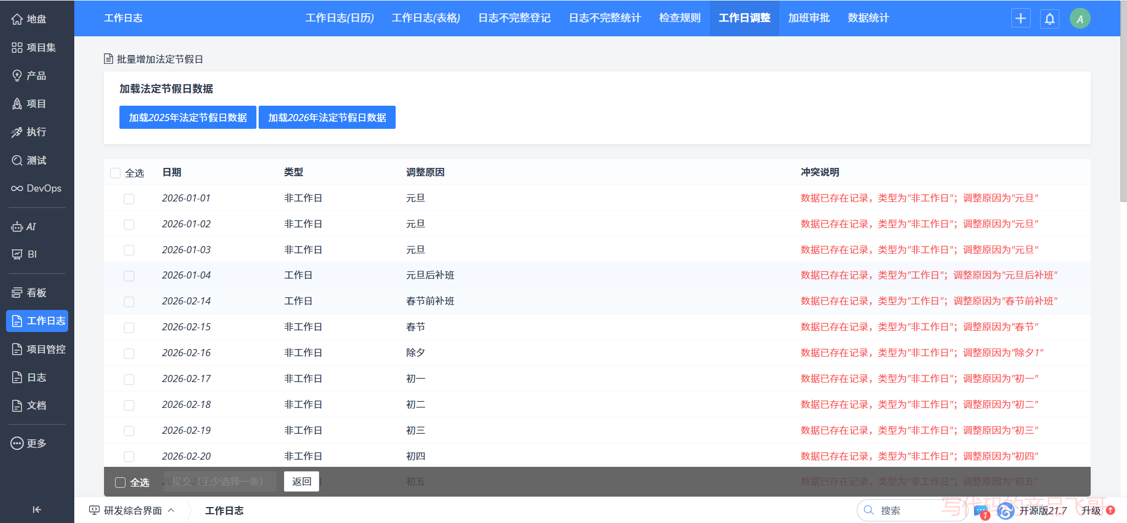Image resolution: width=1127 pixels, height=523 pixels.
Task: Switch to the 工作日志(日历) tab
Action: [x=340, y=18]
